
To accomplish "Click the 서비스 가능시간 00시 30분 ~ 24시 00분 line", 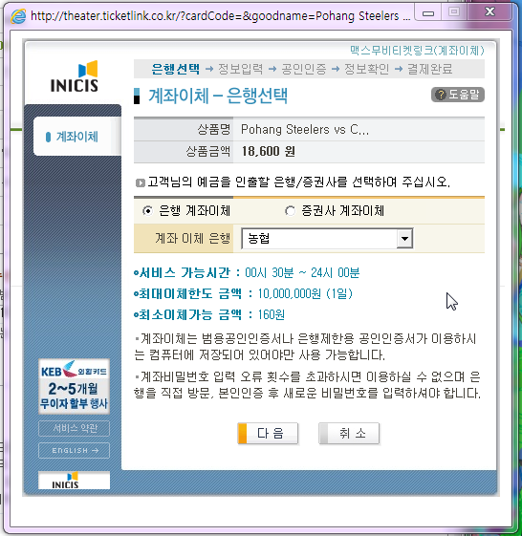I will coord(247,273).
